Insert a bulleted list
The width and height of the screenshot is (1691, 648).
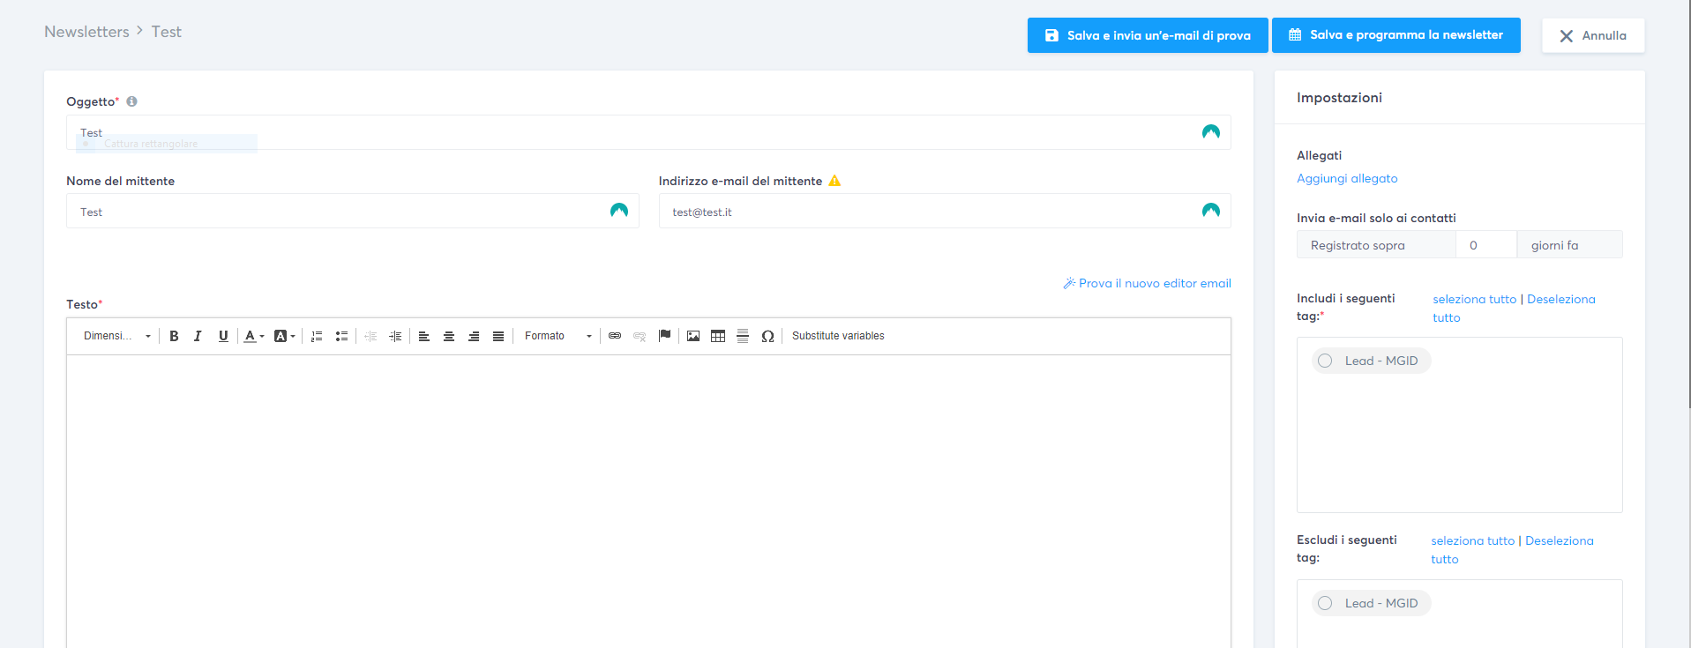pyautogui.click(x=341, y=336)
